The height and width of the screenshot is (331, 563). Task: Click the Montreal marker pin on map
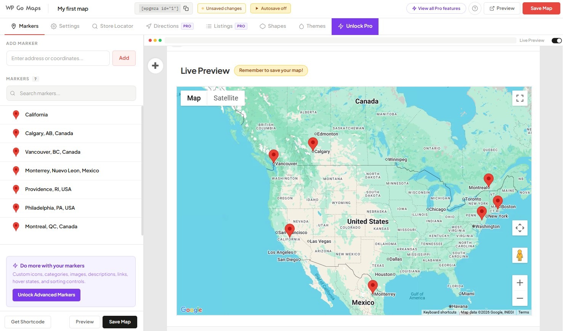489,180
